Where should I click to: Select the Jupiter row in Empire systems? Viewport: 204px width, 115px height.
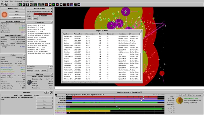tap(101, 43)
